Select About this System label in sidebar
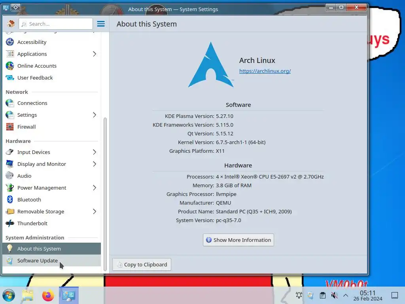The image size is (405, 304). (x=39, y=249)
